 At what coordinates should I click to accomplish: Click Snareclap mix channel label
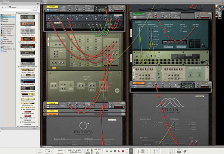(52, 103)
